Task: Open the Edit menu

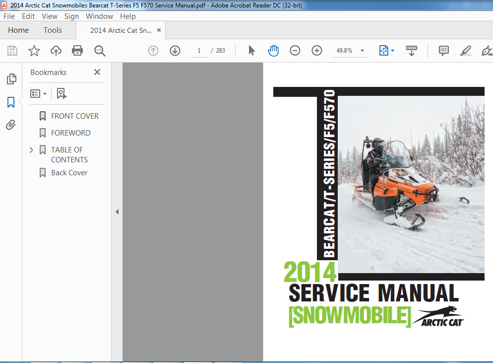Action: click(x=28, y=16)
